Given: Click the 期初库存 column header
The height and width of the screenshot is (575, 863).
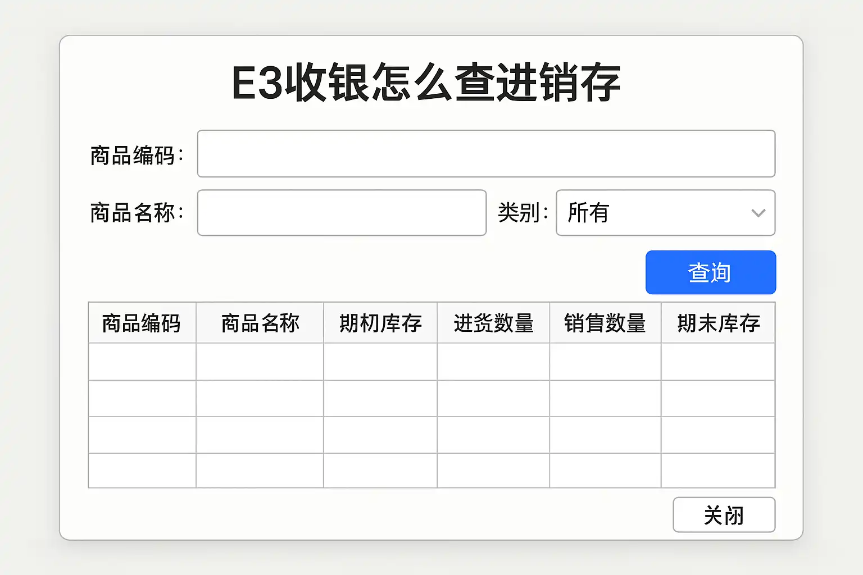Looking at the screenshot, I should [x=380, y=323].
